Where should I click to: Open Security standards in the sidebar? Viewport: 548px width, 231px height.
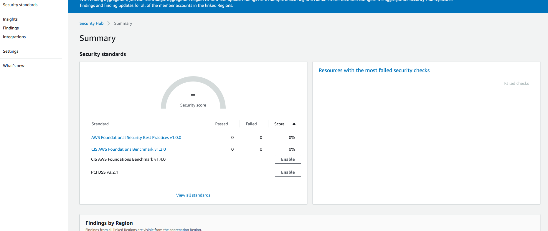point(20,5)
